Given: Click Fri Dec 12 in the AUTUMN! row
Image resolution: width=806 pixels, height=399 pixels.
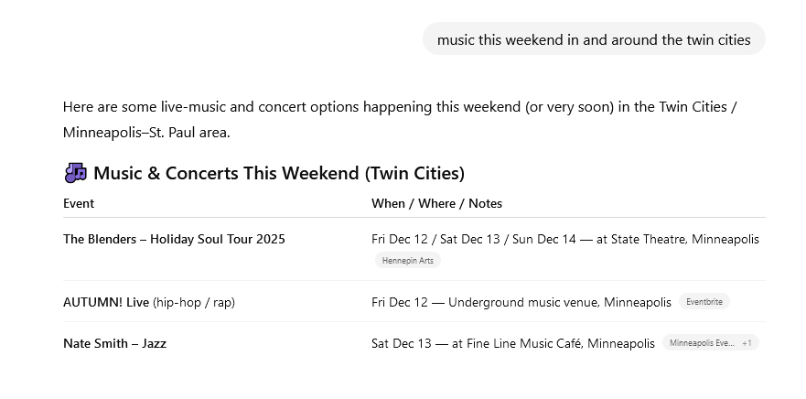Looking at the screenshot, I should coord(399,302).
